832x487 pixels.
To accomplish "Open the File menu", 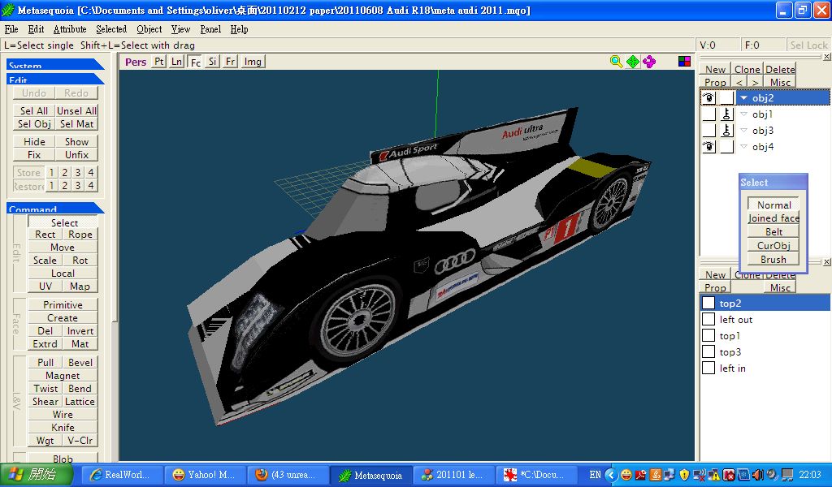I will pyautogui.click(x=11, y=29).
